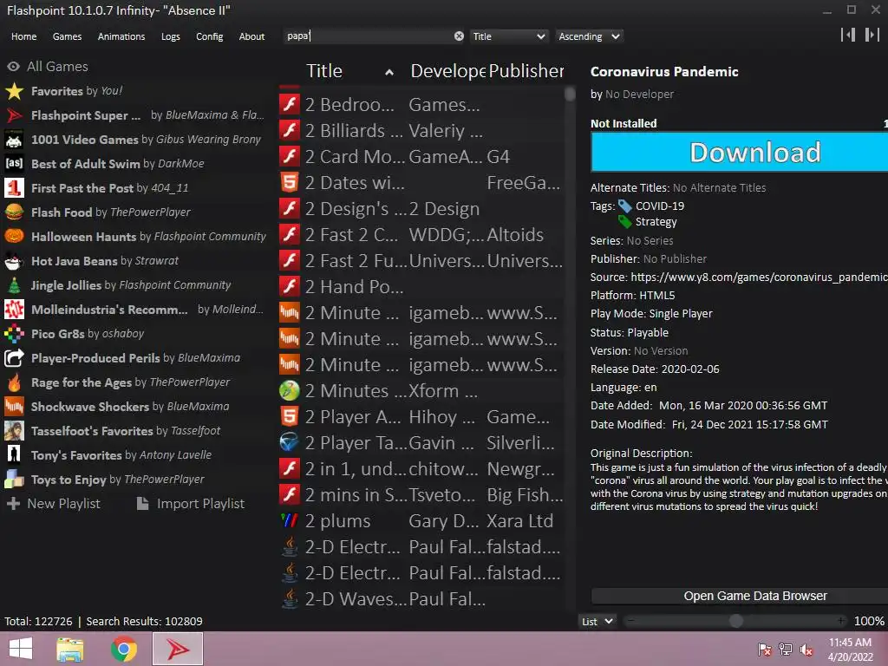Select the 2 mins in S... game row
The height and width of the screenshot is (666, 888).
(x=421, y=495)
